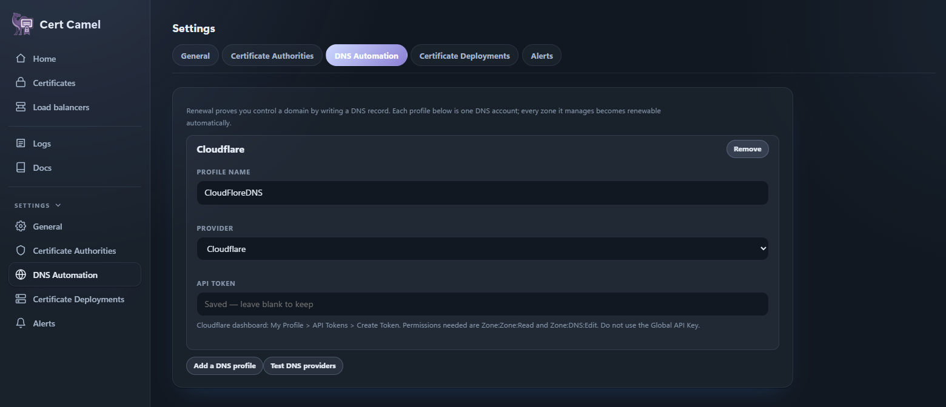
Task: Open Home via the house icon
Action: pos(21,59)
